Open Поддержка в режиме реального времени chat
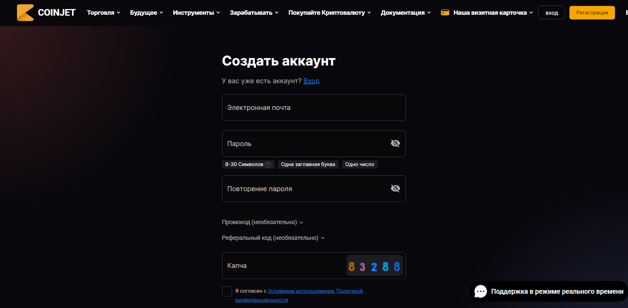This screenshot has width=628, height=308. (549, 291)
